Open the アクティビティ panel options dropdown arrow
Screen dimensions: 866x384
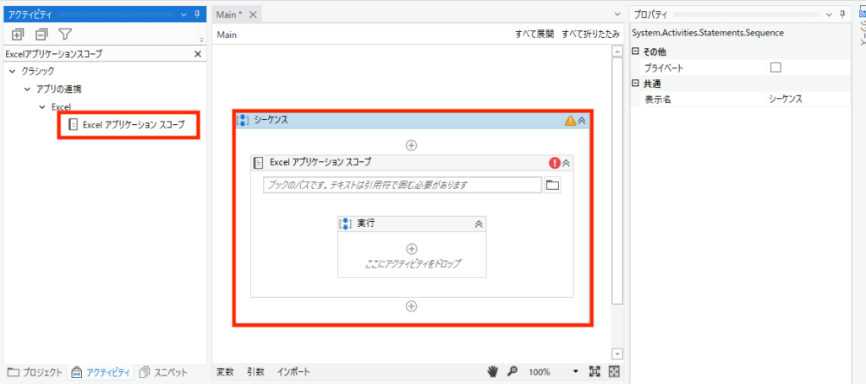(184, 14)
